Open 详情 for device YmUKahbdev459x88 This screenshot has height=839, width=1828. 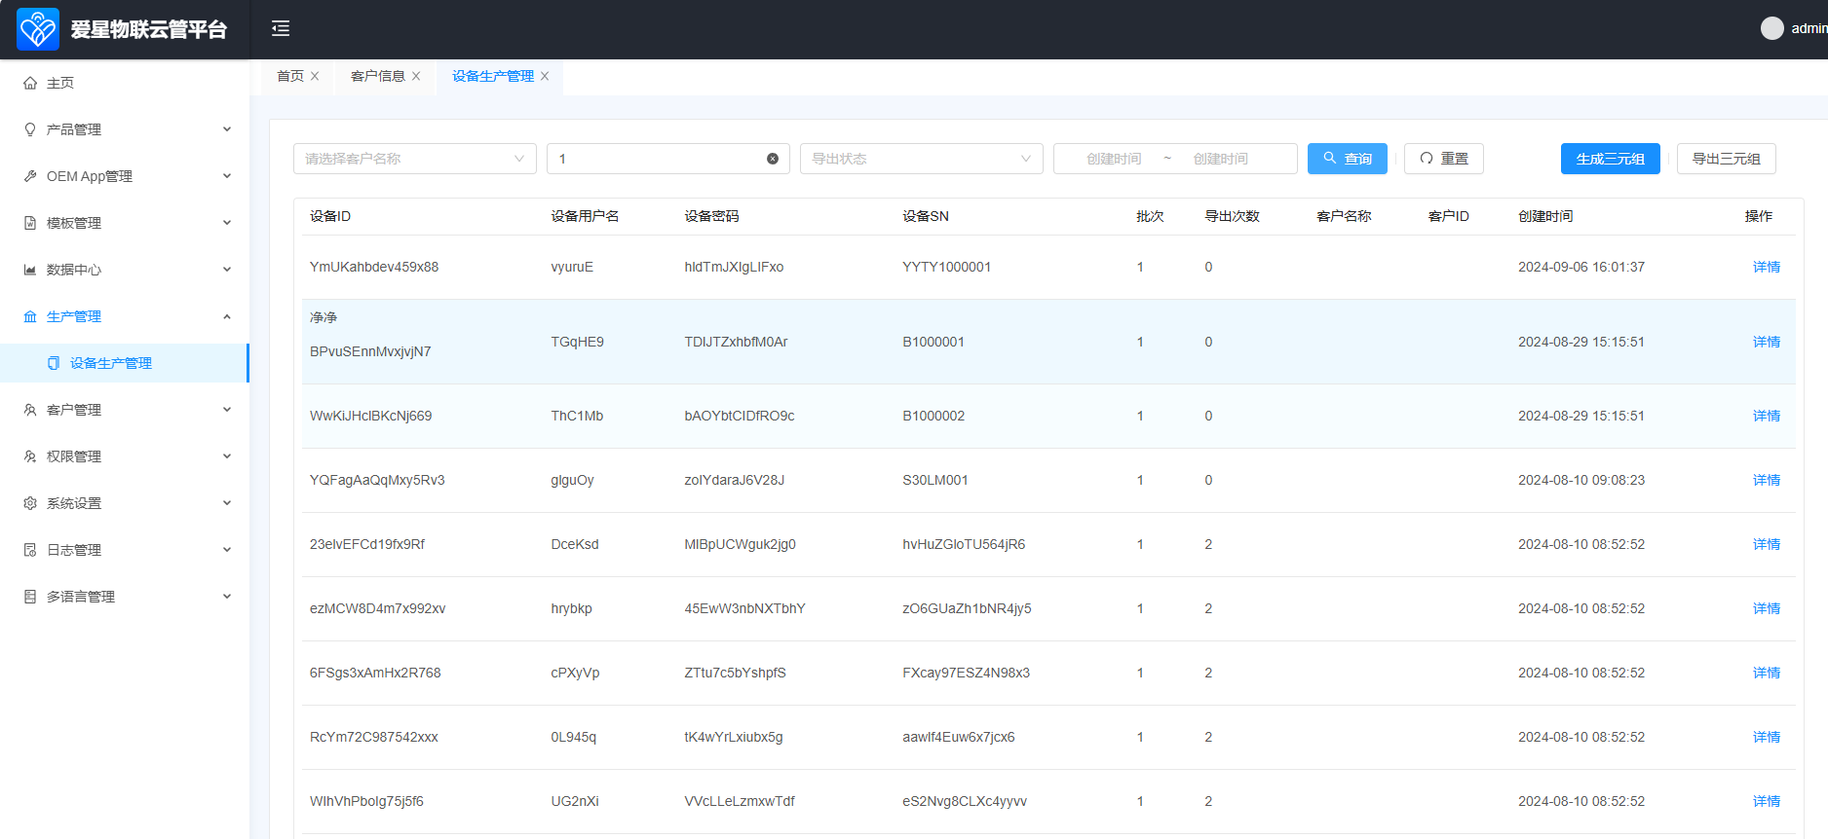[x=1767, y=267]
